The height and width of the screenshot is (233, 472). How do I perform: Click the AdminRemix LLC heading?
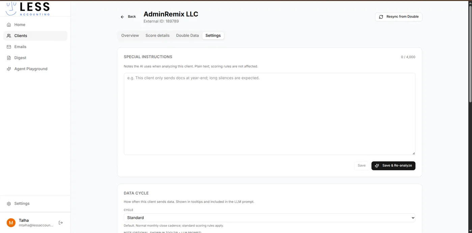point(171,14)
